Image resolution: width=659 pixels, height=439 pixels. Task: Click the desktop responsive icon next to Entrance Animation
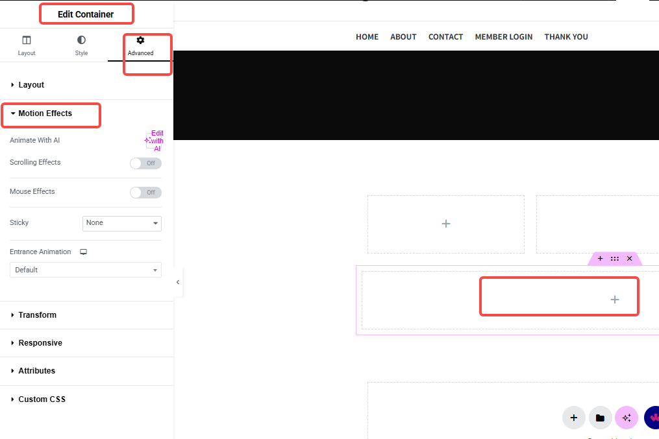(x=84, y=252)
